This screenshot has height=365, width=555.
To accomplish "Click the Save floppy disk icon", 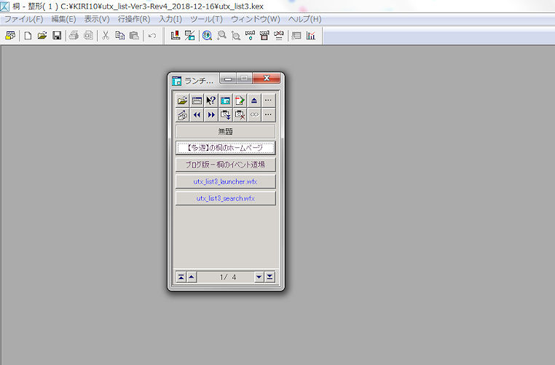I will point(57,35).
